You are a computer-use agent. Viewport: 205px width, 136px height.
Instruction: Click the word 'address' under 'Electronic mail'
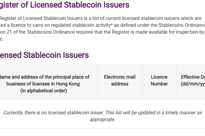(120, 84)
